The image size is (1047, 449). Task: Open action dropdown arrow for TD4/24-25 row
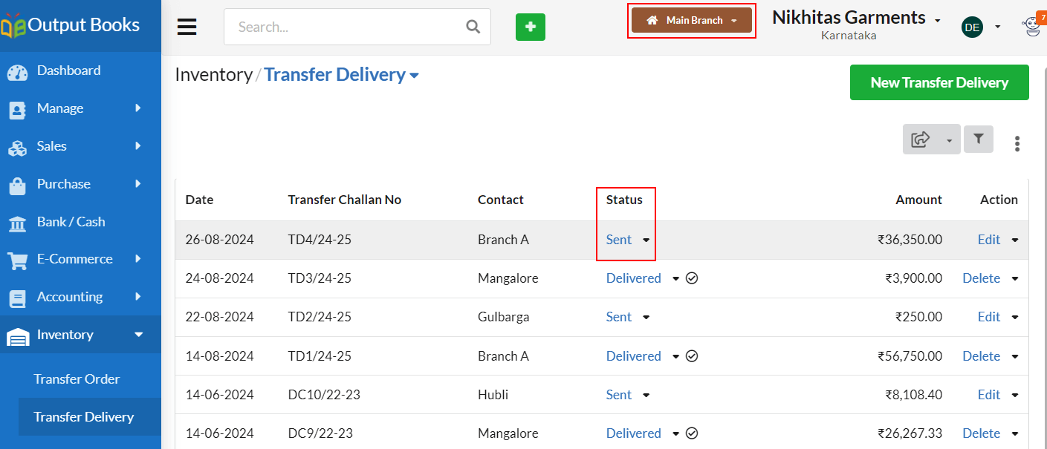tap(1014, 240)
